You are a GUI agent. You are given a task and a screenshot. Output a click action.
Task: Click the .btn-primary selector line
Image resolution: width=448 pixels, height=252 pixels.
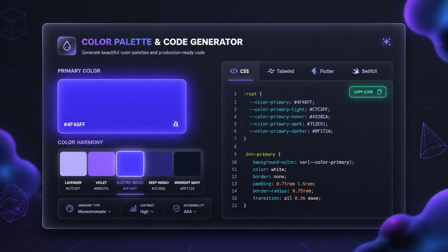(x=262, y=154)
